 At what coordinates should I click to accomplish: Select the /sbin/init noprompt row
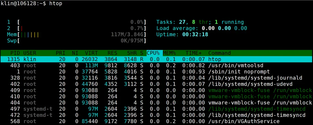click(156, 72)
